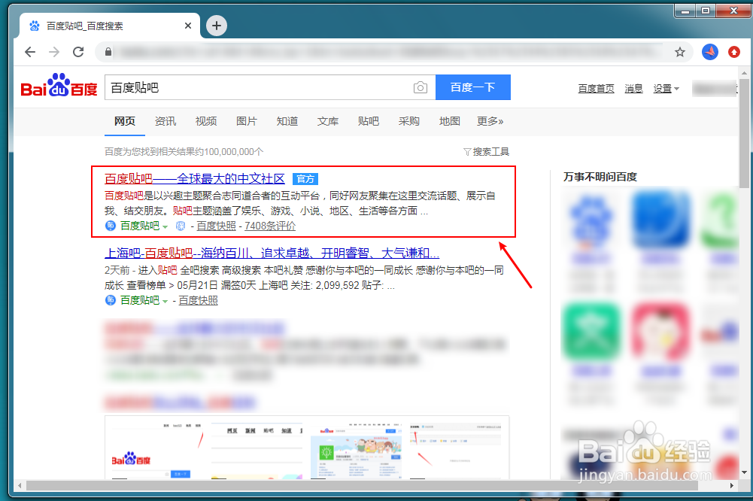Image resolution: width=753 pixels, height=501 pixels.
Task: Expand dropdown arrow beside first 百度贴吧 source
Action: click(x=165, y=226)
